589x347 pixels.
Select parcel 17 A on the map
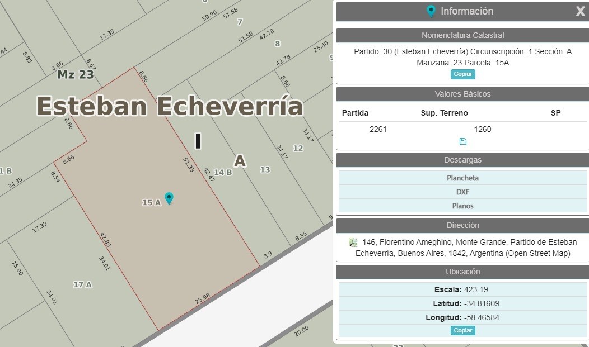tap(83, 285)
